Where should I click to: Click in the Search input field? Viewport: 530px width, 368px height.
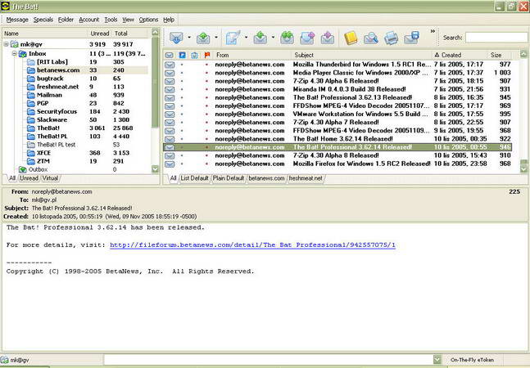496,38
